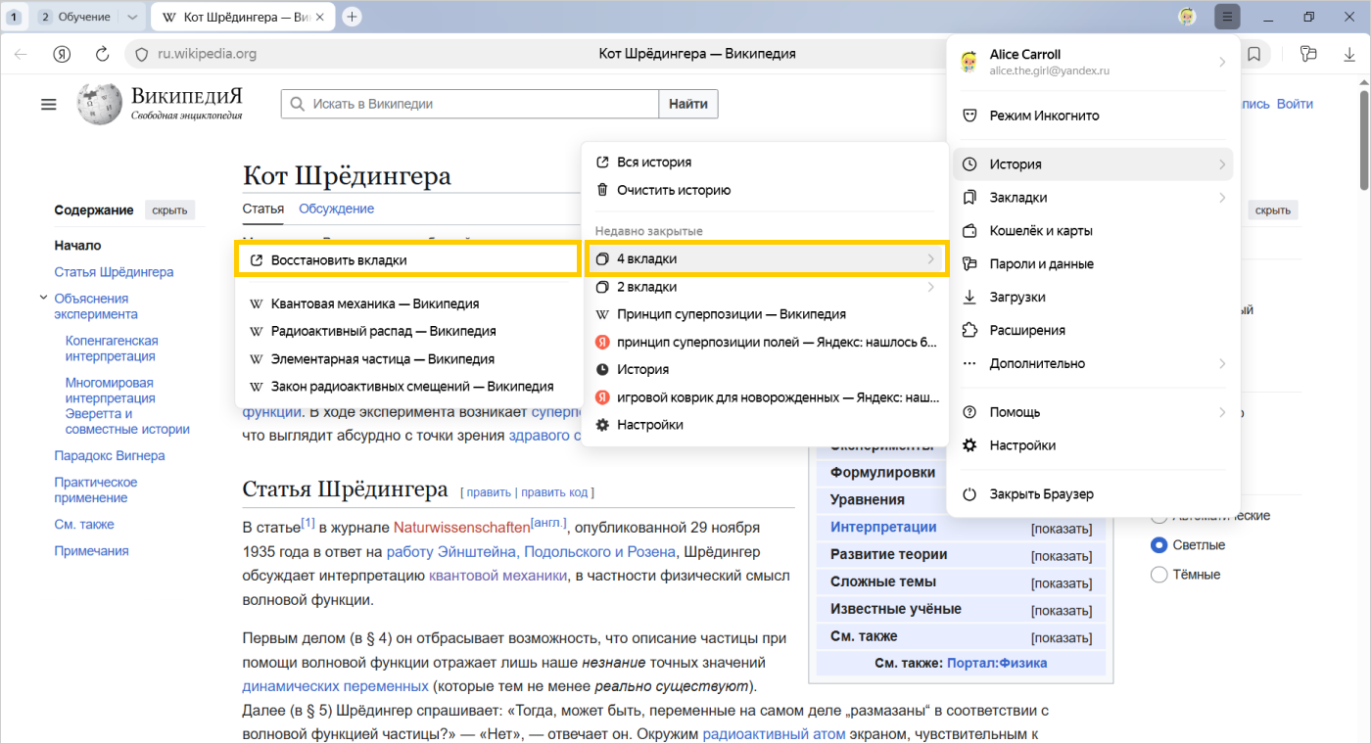
Task: Open the Wikipedia main menu hamburger icon
Action: [x=49, y=104]
